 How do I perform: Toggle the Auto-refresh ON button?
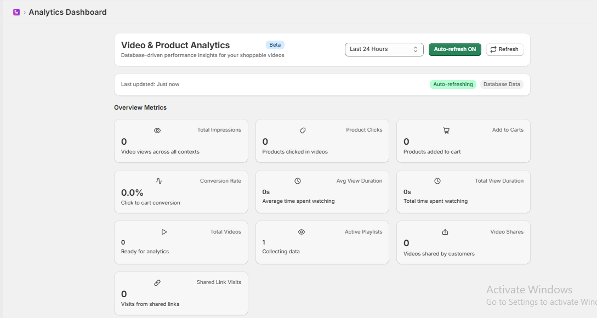pos(454,49)
